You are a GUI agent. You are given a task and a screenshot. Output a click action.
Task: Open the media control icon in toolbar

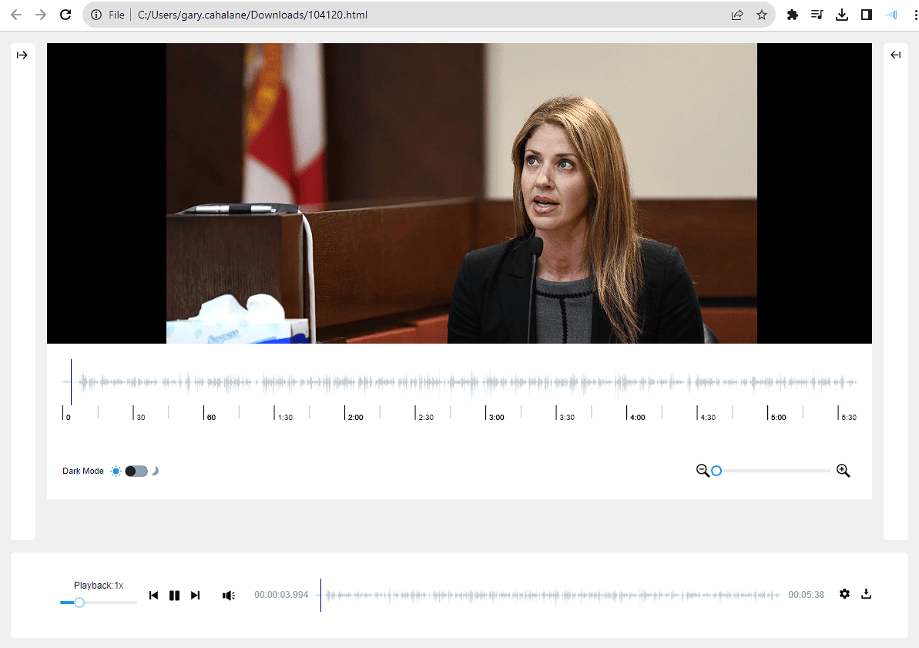[817, 15]
